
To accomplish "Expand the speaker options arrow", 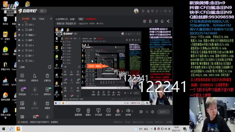I will pyautogui.click(x=132, y=111).
